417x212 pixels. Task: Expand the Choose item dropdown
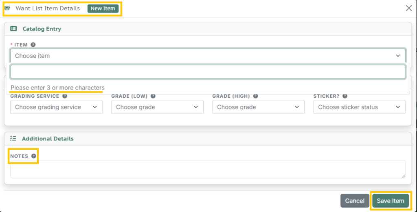208,56
